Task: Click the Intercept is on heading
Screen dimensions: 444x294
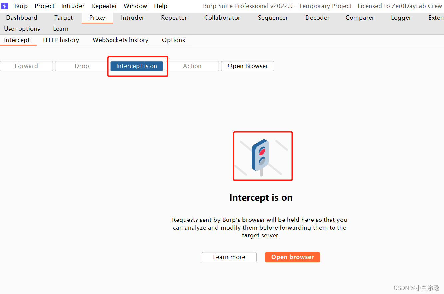Action: (x=261, y=197)
